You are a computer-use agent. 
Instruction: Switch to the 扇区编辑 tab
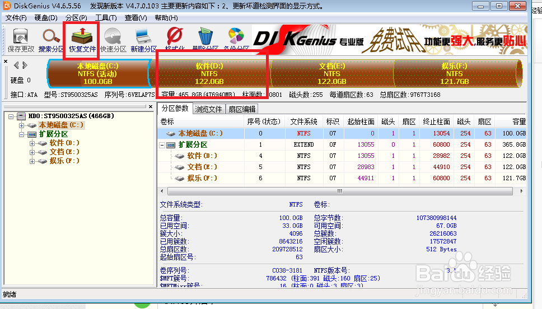click(x=242, y=109)
